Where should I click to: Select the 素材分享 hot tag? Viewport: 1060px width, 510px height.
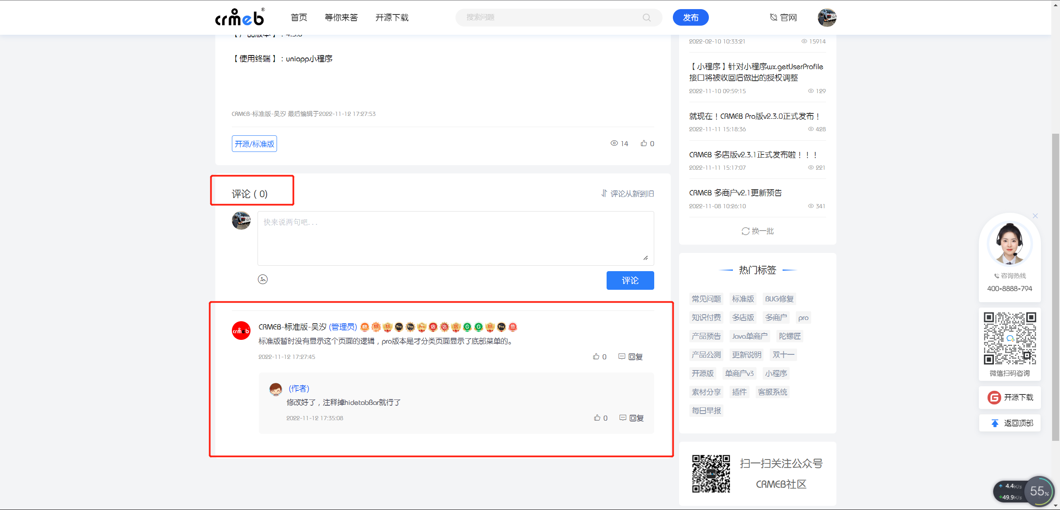[706, 392]
